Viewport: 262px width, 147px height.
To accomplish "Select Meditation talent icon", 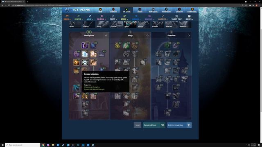I will point(93,62).
